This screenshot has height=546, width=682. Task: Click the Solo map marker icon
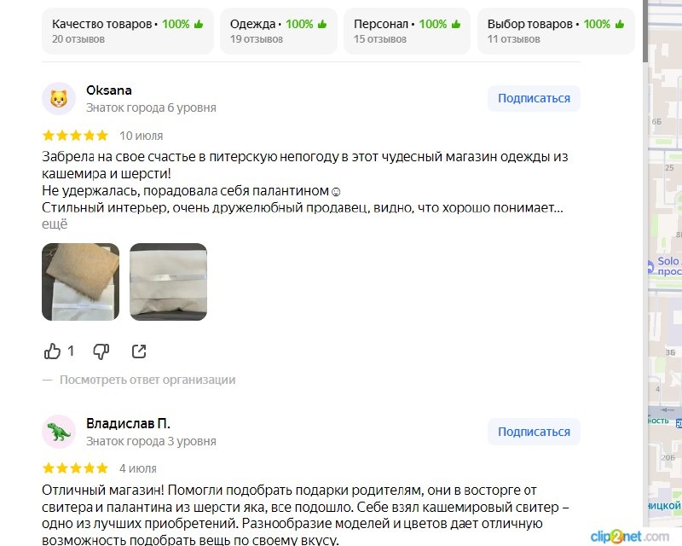[x=650, y=265]
